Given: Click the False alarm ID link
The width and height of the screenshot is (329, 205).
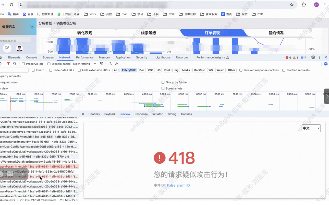Looking at the screenshot, I should [x=178, y=186].
